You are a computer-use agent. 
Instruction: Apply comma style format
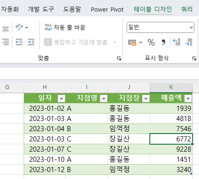pos(163,42)
